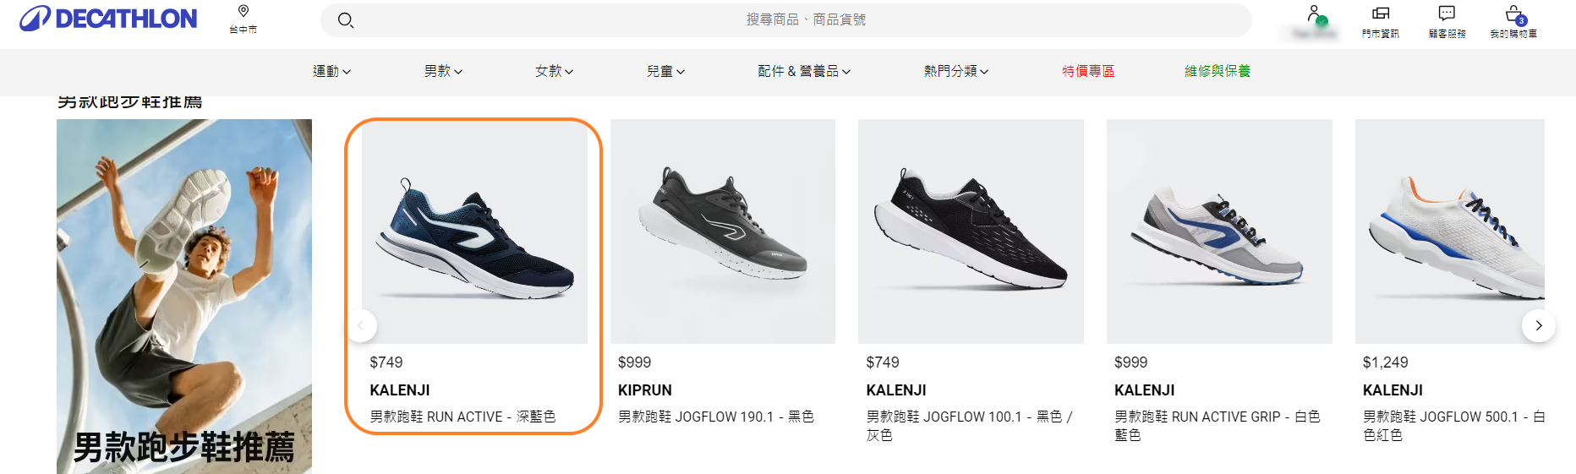Open the store info icon (門市資訊)
Image resolution: width=1576 pixels, height=474 pixels.
coord(1381,14)
